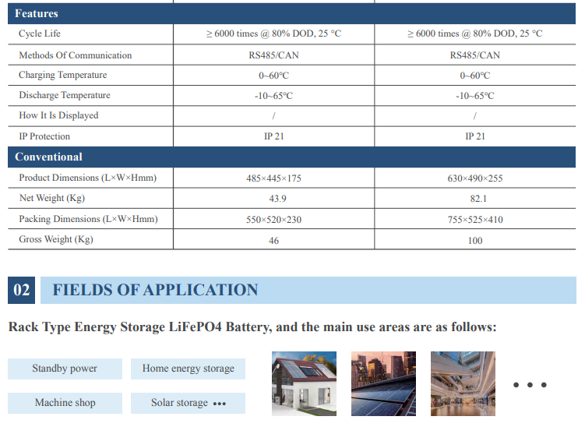Open the city skyline solar panel image
Screen dimensions: 585x427
tap(383, 384)
